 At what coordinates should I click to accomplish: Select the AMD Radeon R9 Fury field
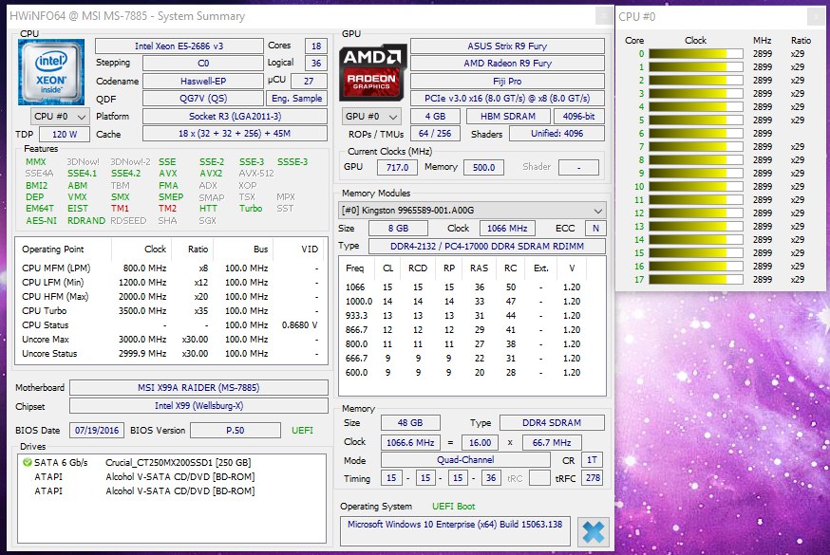pyautogui.click(x=507, y=64)
